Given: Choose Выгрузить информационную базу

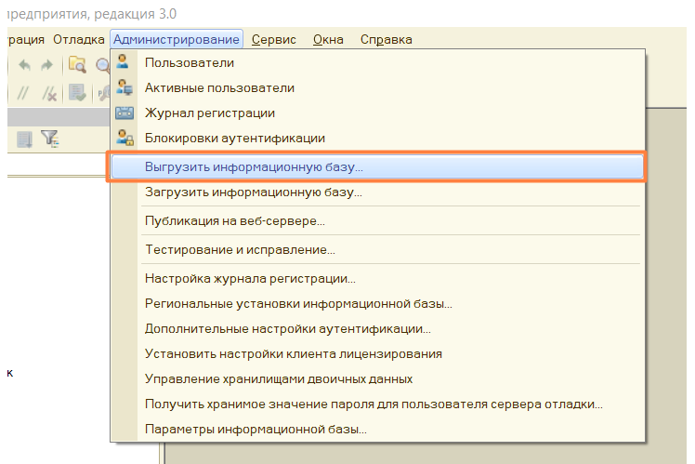Looking at the screenshot, I should tap(377, 166).
